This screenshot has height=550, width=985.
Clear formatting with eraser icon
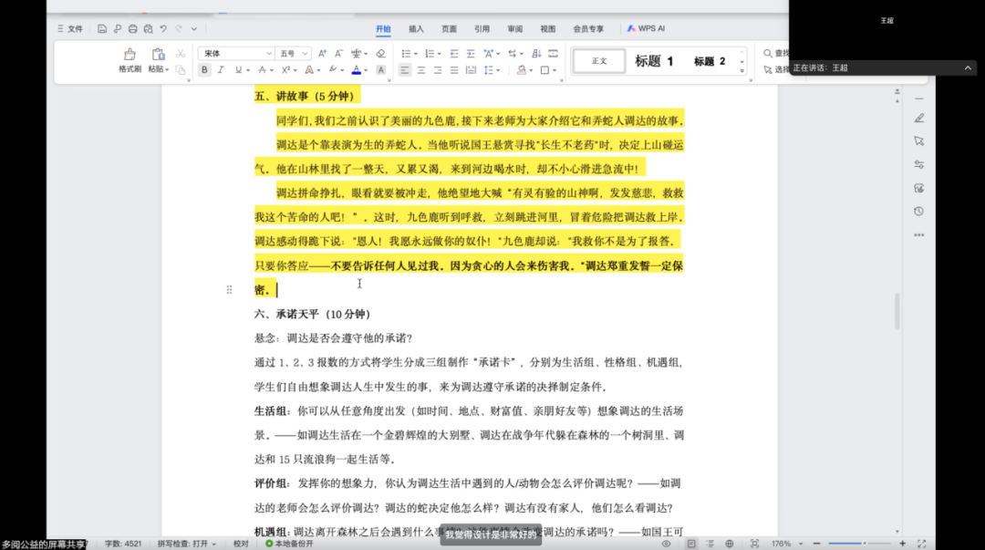tap(380, 54)
